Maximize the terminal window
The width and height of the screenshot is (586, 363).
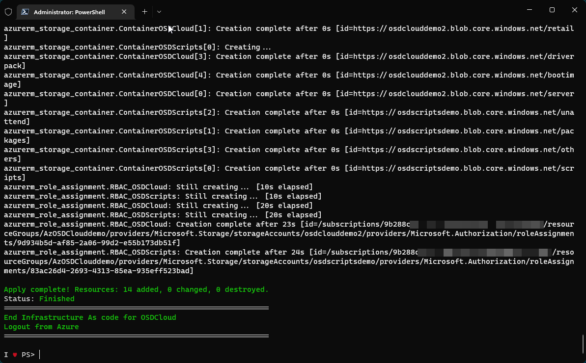pos(552,10)
